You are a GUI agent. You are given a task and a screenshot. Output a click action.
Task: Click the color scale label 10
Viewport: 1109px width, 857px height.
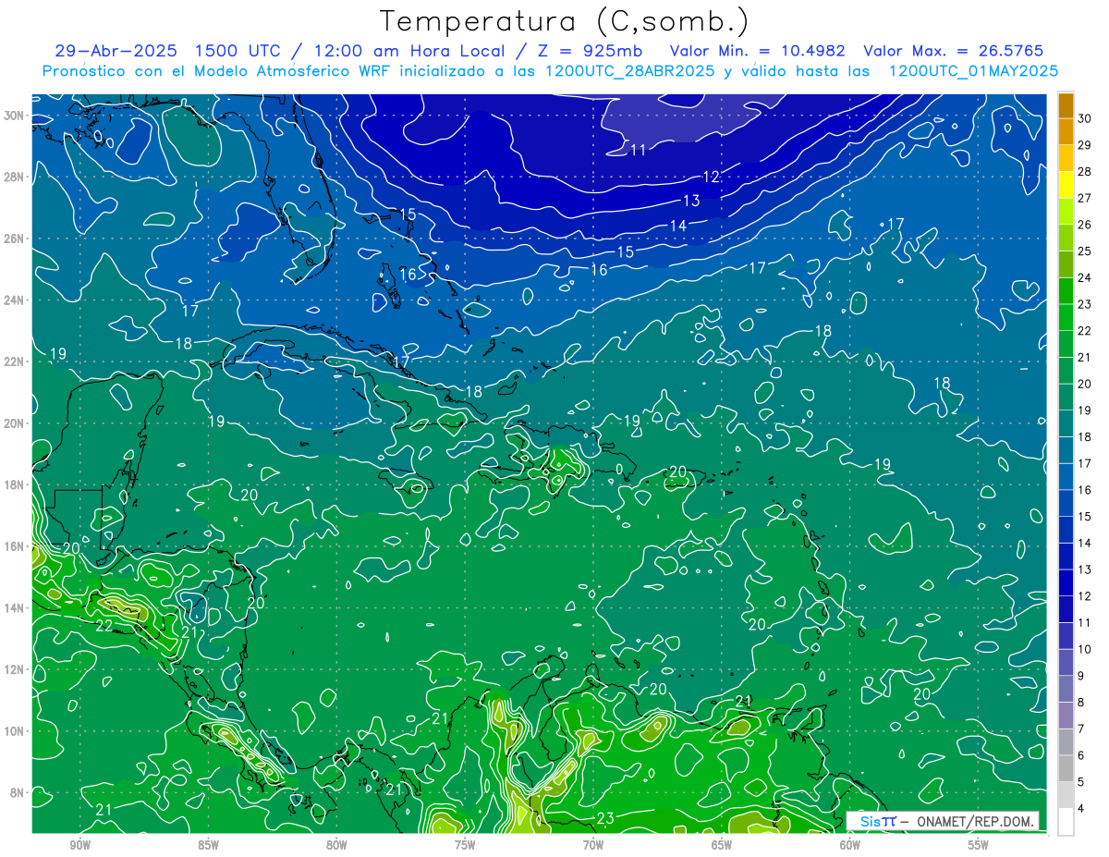(1085, 649)
